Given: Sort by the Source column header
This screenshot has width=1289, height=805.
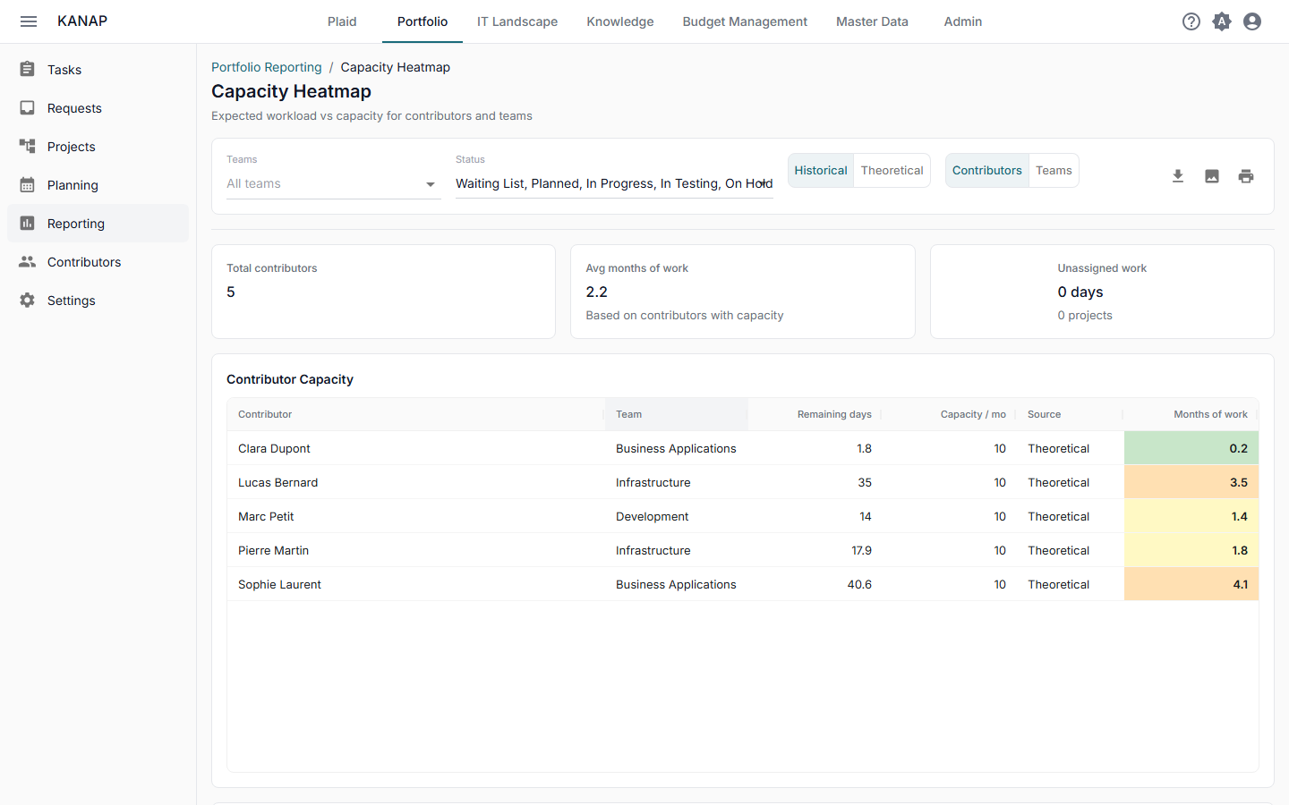Looking at the screenshot, I should (1070, 414).
